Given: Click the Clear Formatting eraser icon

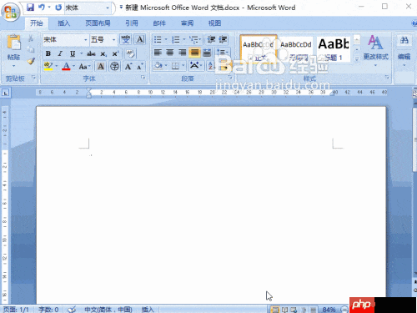Looking at the screenshot, I should click(x=130, y=53).
